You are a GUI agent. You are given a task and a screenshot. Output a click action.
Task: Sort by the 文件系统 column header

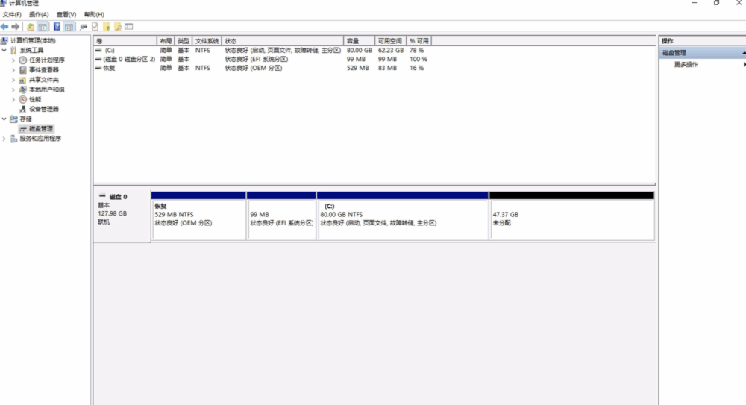coord(207,41)
